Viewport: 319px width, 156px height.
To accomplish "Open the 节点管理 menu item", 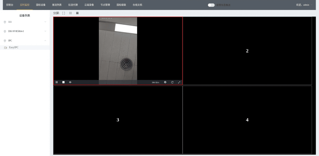I will [x=105, y=5].
